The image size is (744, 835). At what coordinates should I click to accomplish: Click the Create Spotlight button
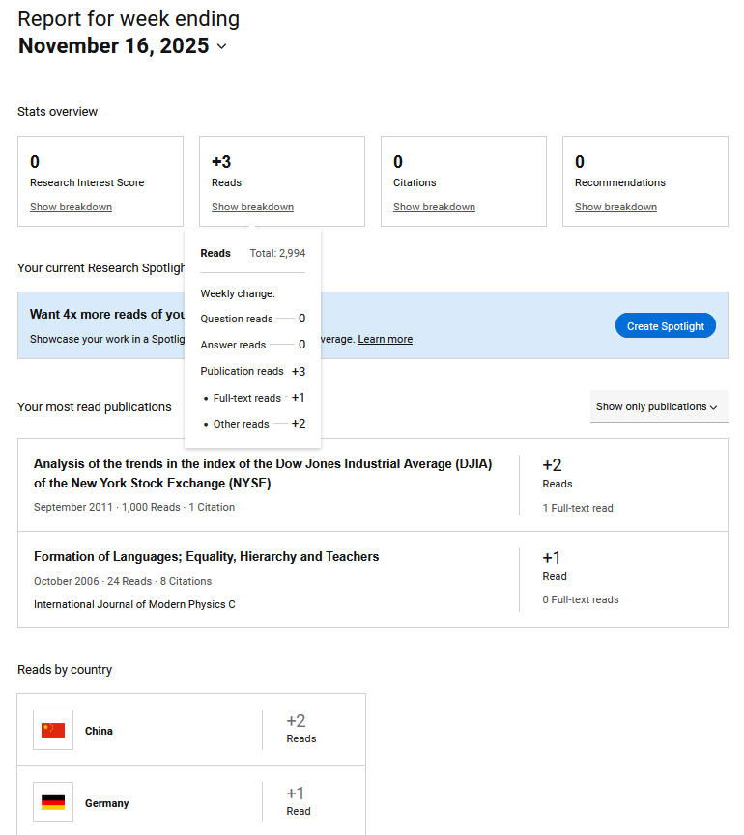pyautogui.click(x=665, y=326)
